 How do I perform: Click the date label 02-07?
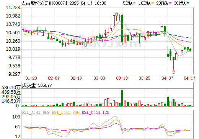54,78
